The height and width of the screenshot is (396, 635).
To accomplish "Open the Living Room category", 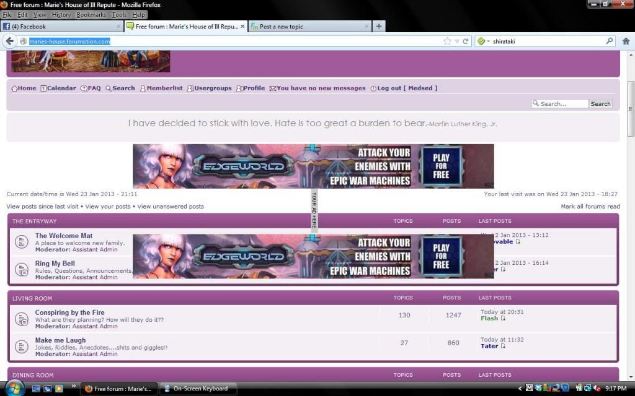I will click(x=32, y=299).
